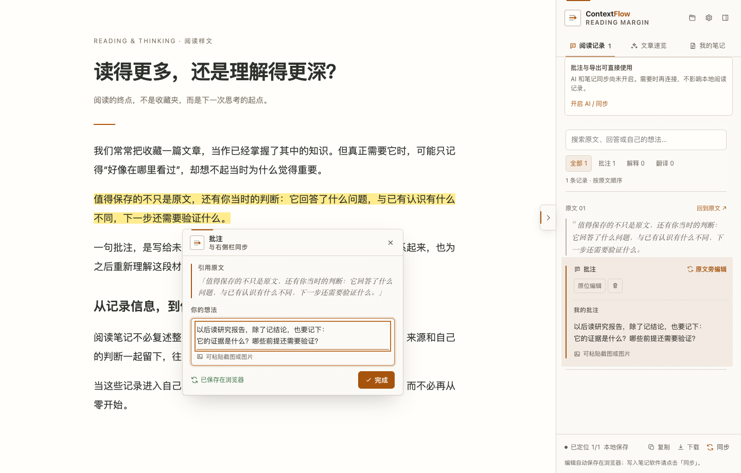This screenshot has height=473, width=741.
Task: Delete the annotation with the trash icon
Action: pyautogui.click(x=615, y=286)
